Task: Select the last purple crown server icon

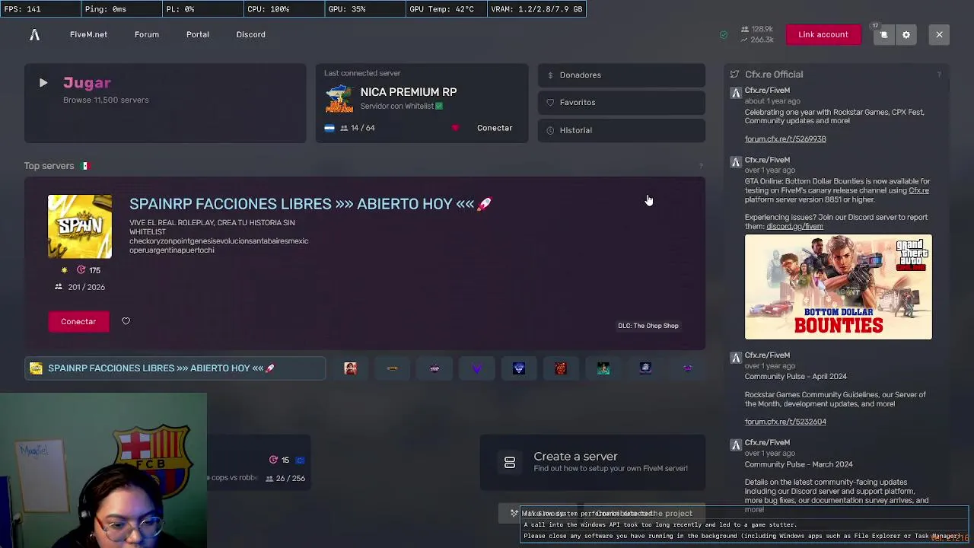Action: 688,368
